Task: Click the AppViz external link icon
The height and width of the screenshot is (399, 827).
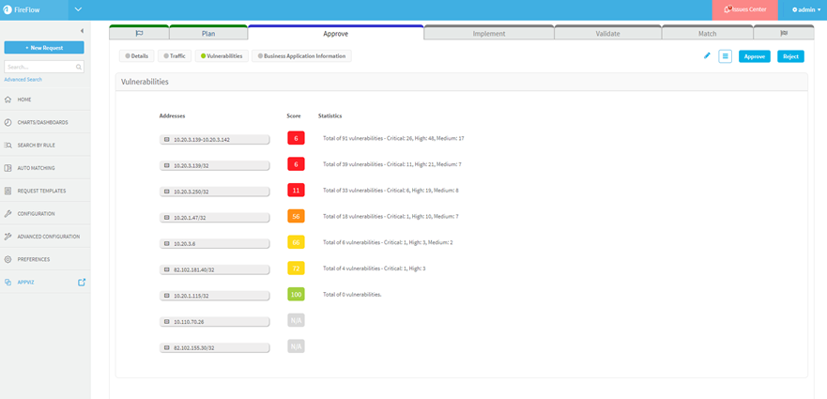Action: 82,282
